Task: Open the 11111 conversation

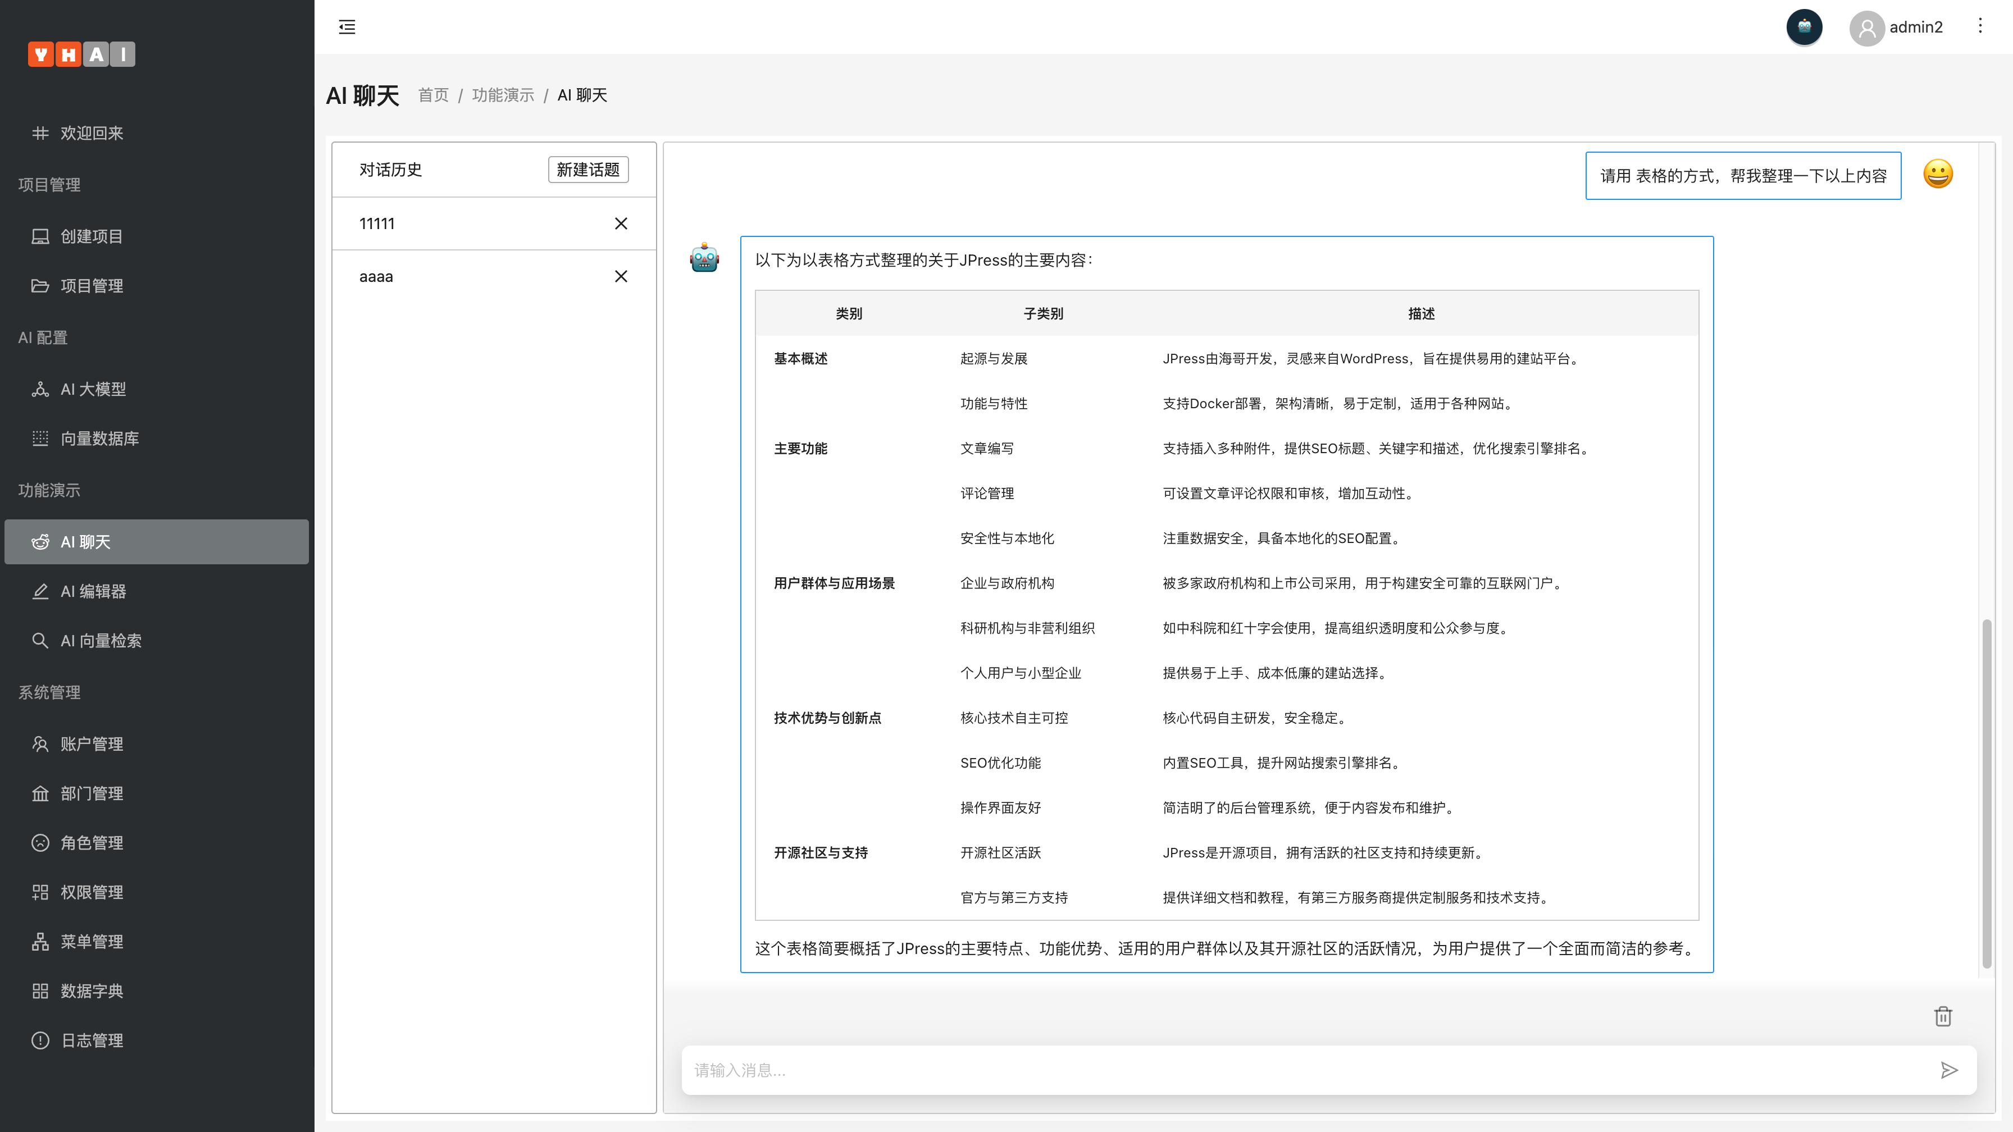Action: point(494,223)
